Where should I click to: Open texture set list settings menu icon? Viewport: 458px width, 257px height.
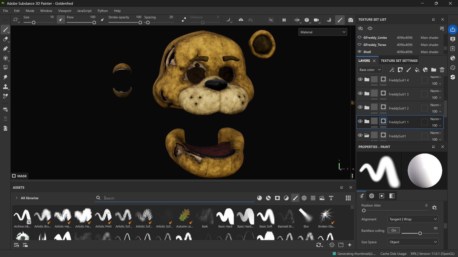[442, 29]
